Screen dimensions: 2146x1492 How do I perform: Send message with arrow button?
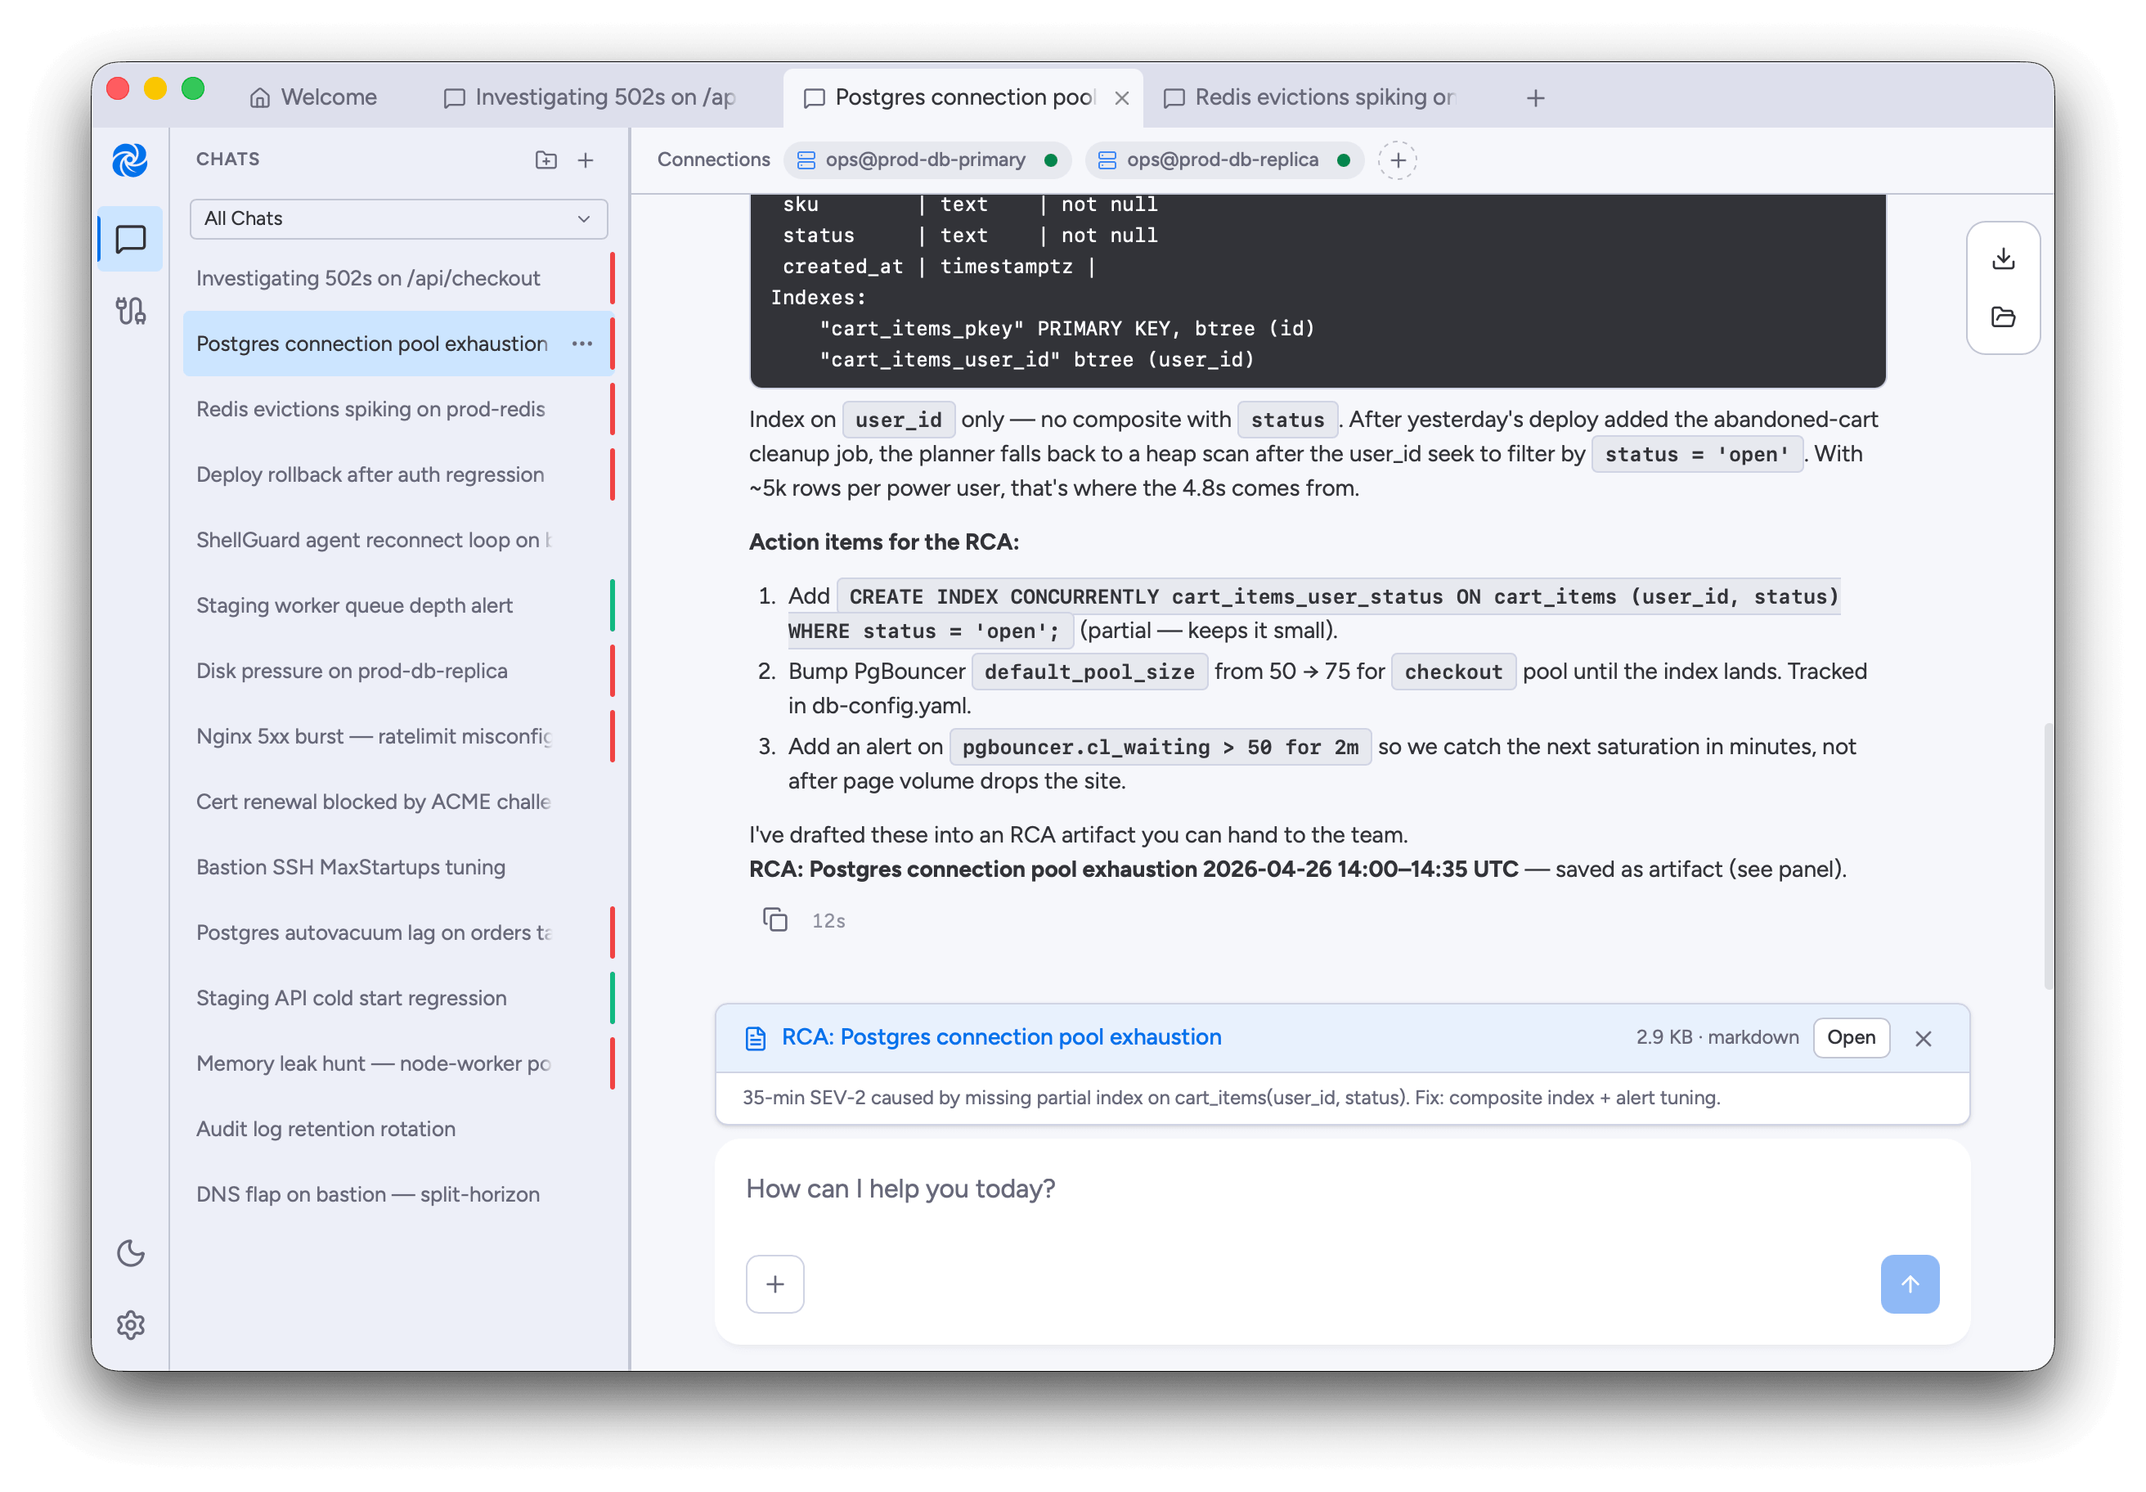pos(1910,1283)
